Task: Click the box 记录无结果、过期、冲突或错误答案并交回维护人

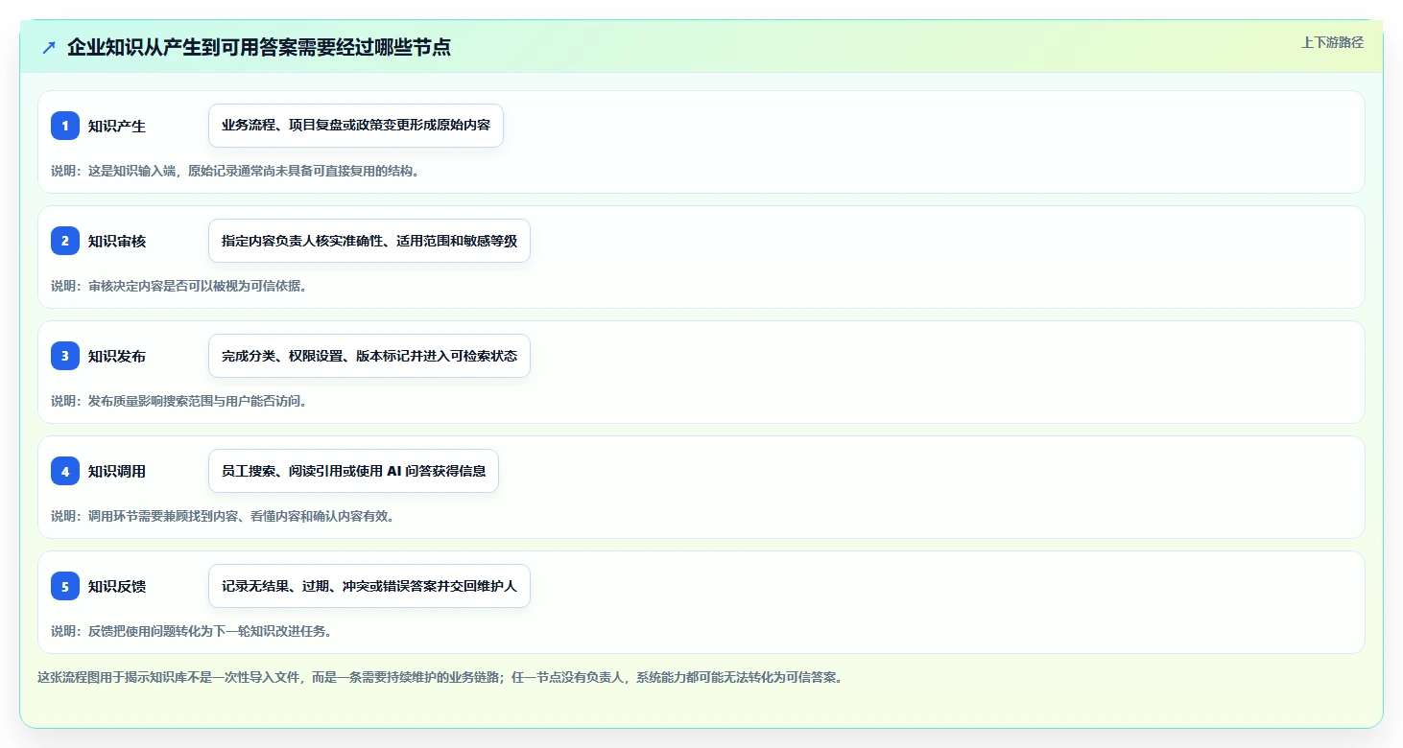Action: 369,586
